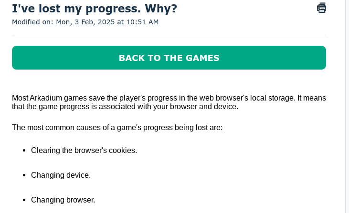Click the "I've lost my progress. Why?" heading
This screenshot has width=349, height=213.
pos(95,9)
